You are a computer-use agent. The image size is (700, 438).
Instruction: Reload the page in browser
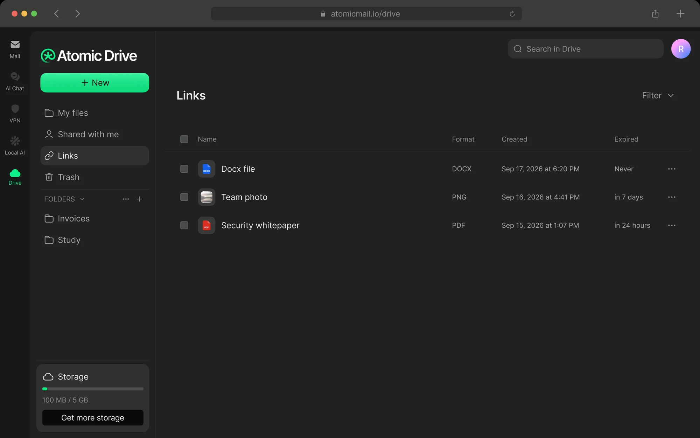(512, 14)
